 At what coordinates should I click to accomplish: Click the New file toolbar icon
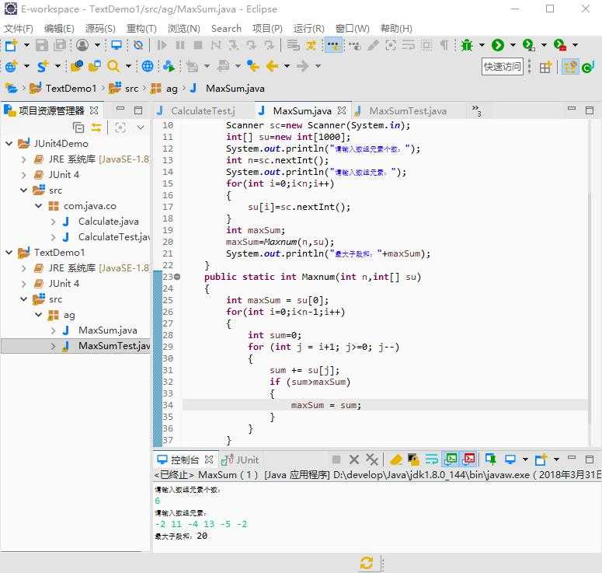(x=11, y=45)
